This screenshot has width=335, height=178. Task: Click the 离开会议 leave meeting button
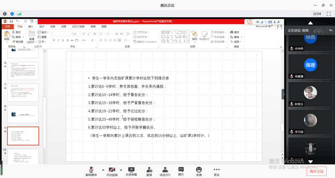[317, 171]
